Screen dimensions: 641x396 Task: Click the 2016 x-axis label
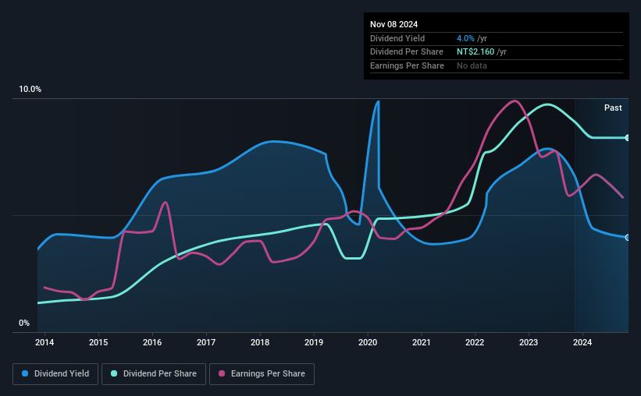pyautogui.click(x=152, y=342)
